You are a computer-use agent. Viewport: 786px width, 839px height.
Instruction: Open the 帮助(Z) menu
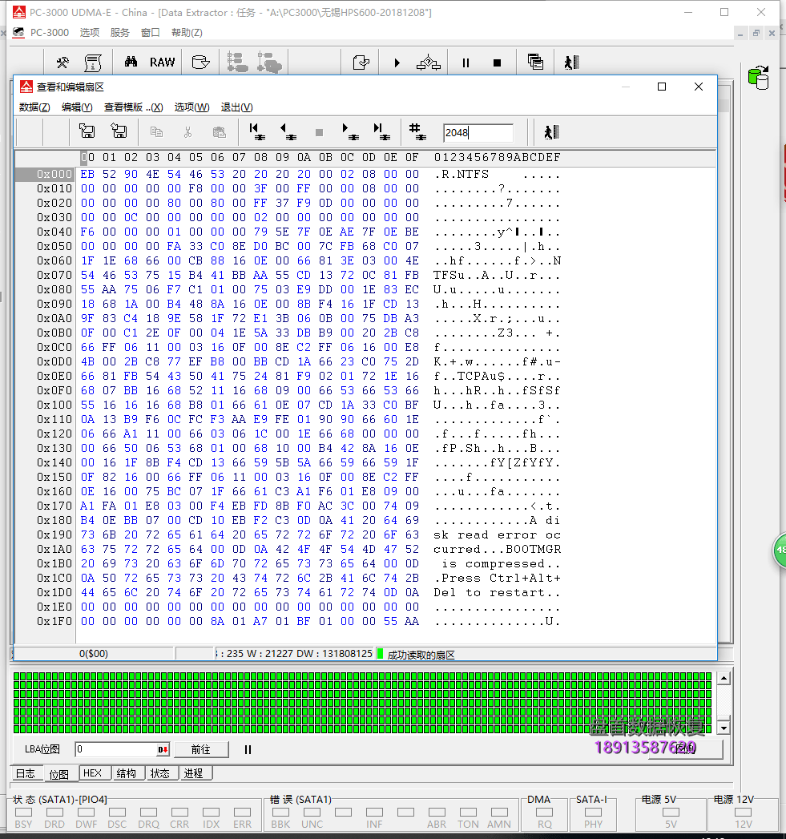pyautogui.click(x=187, y=33)
